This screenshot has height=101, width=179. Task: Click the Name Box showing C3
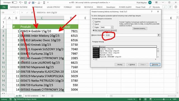pos(7,12)
